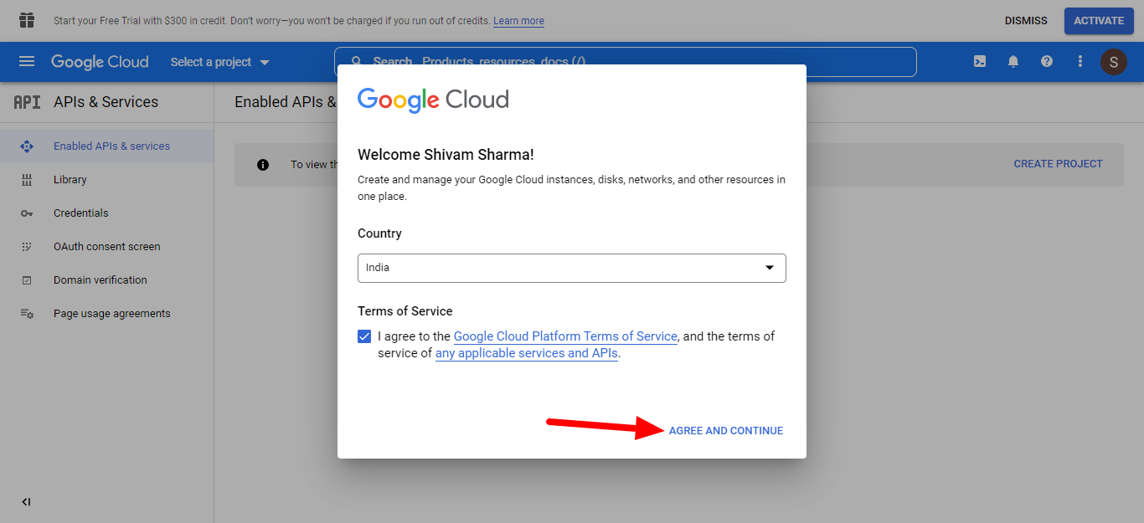The image size is (1144, 523).
Task: Open Domain verification page
Action: pyautogui.click(x=100, y=280)
